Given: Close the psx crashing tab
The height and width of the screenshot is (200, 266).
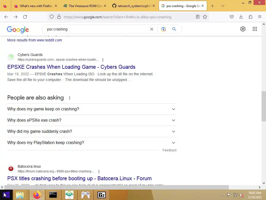Looking at the screenshot, I should [203, 6].
